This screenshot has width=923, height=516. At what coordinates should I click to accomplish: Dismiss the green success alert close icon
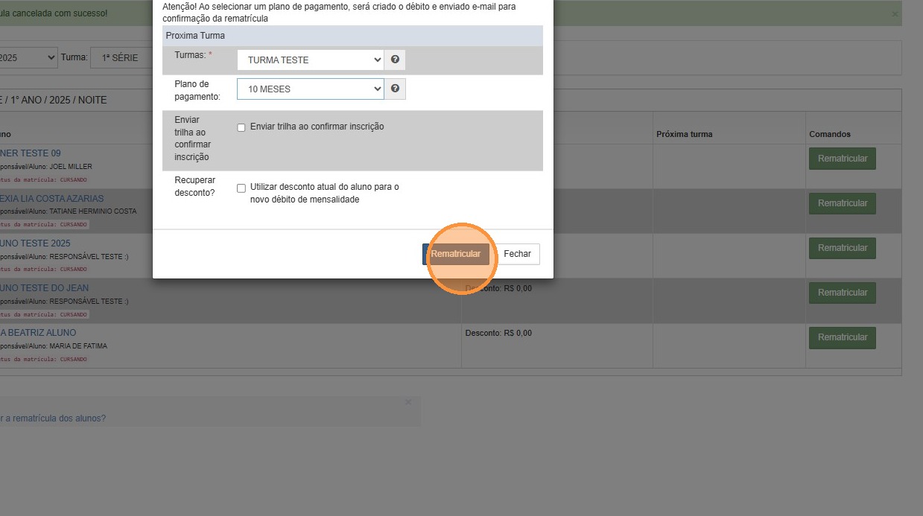tap(895, 14)
